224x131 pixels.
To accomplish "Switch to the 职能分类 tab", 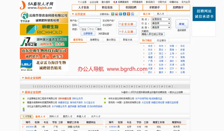I will point(128,40).
